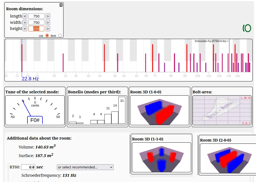
Task: Click the Schroederfrequency value 131 Hz
Action: pyautogui.click(x=69, y=175)
